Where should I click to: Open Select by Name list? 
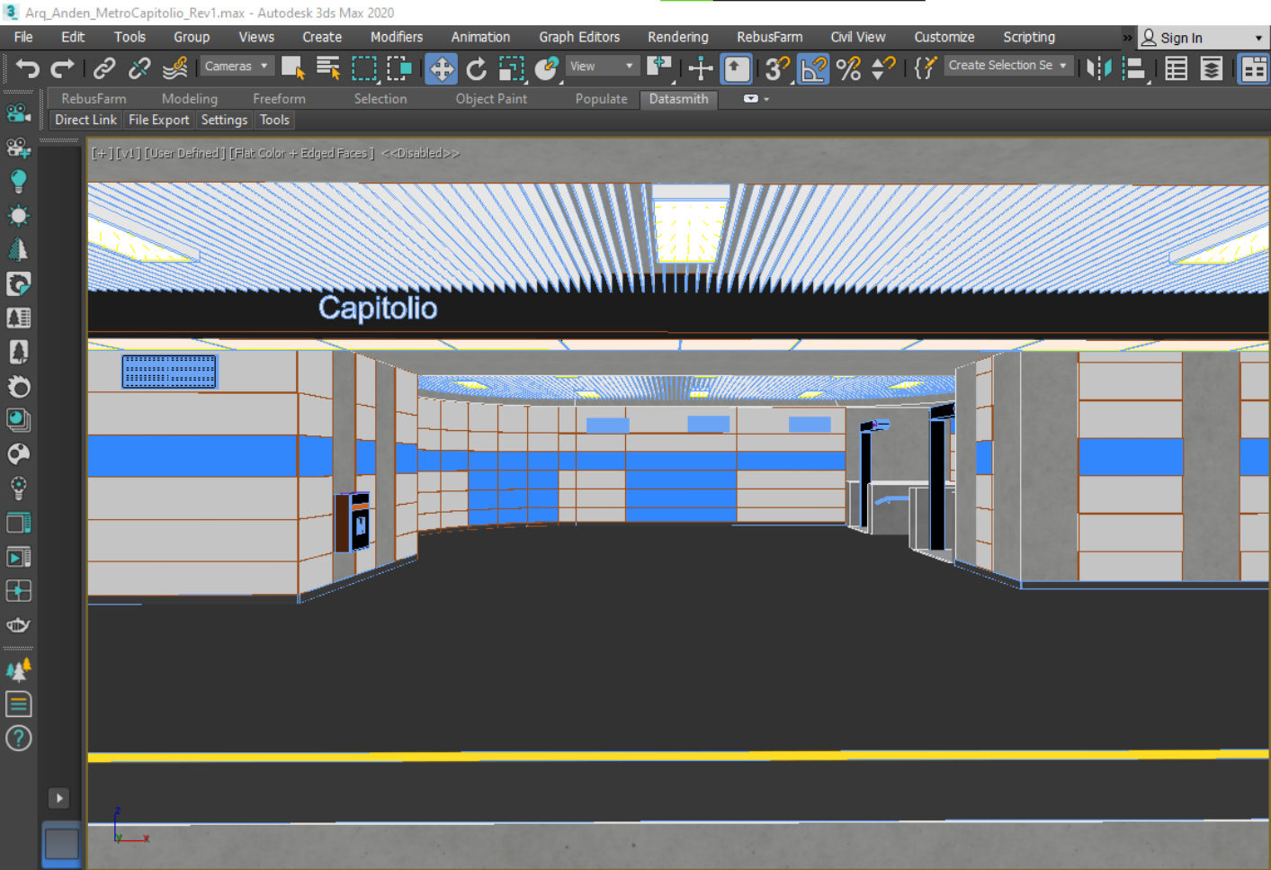[328, 68]
